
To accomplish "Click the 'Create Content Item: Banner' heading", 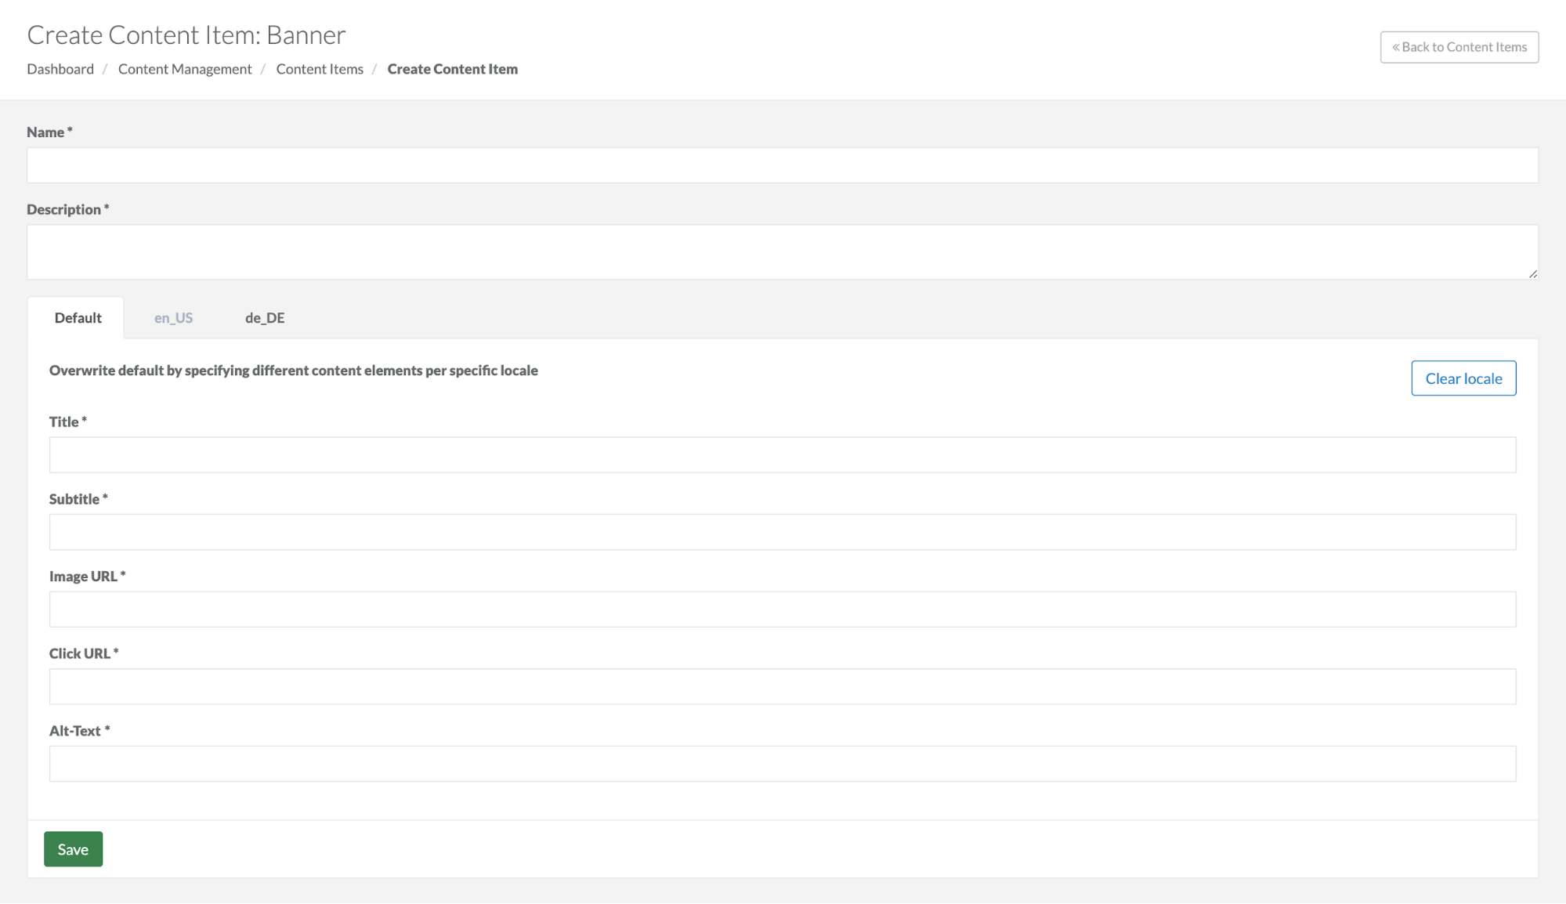I will pyautogui.click(x=186, y=34).
